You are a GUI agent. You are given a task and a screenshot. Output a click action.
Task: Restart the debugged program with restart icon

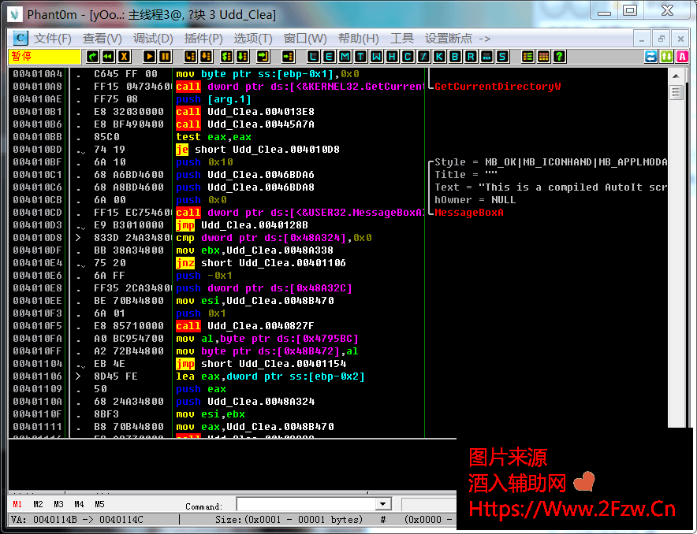[x=91, y=56]
